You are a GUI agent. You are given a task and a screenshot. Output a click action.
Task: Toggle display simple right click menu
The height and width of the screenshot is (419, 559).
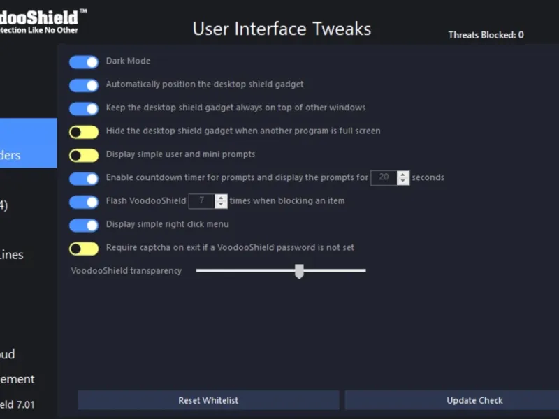click(83, 225)
